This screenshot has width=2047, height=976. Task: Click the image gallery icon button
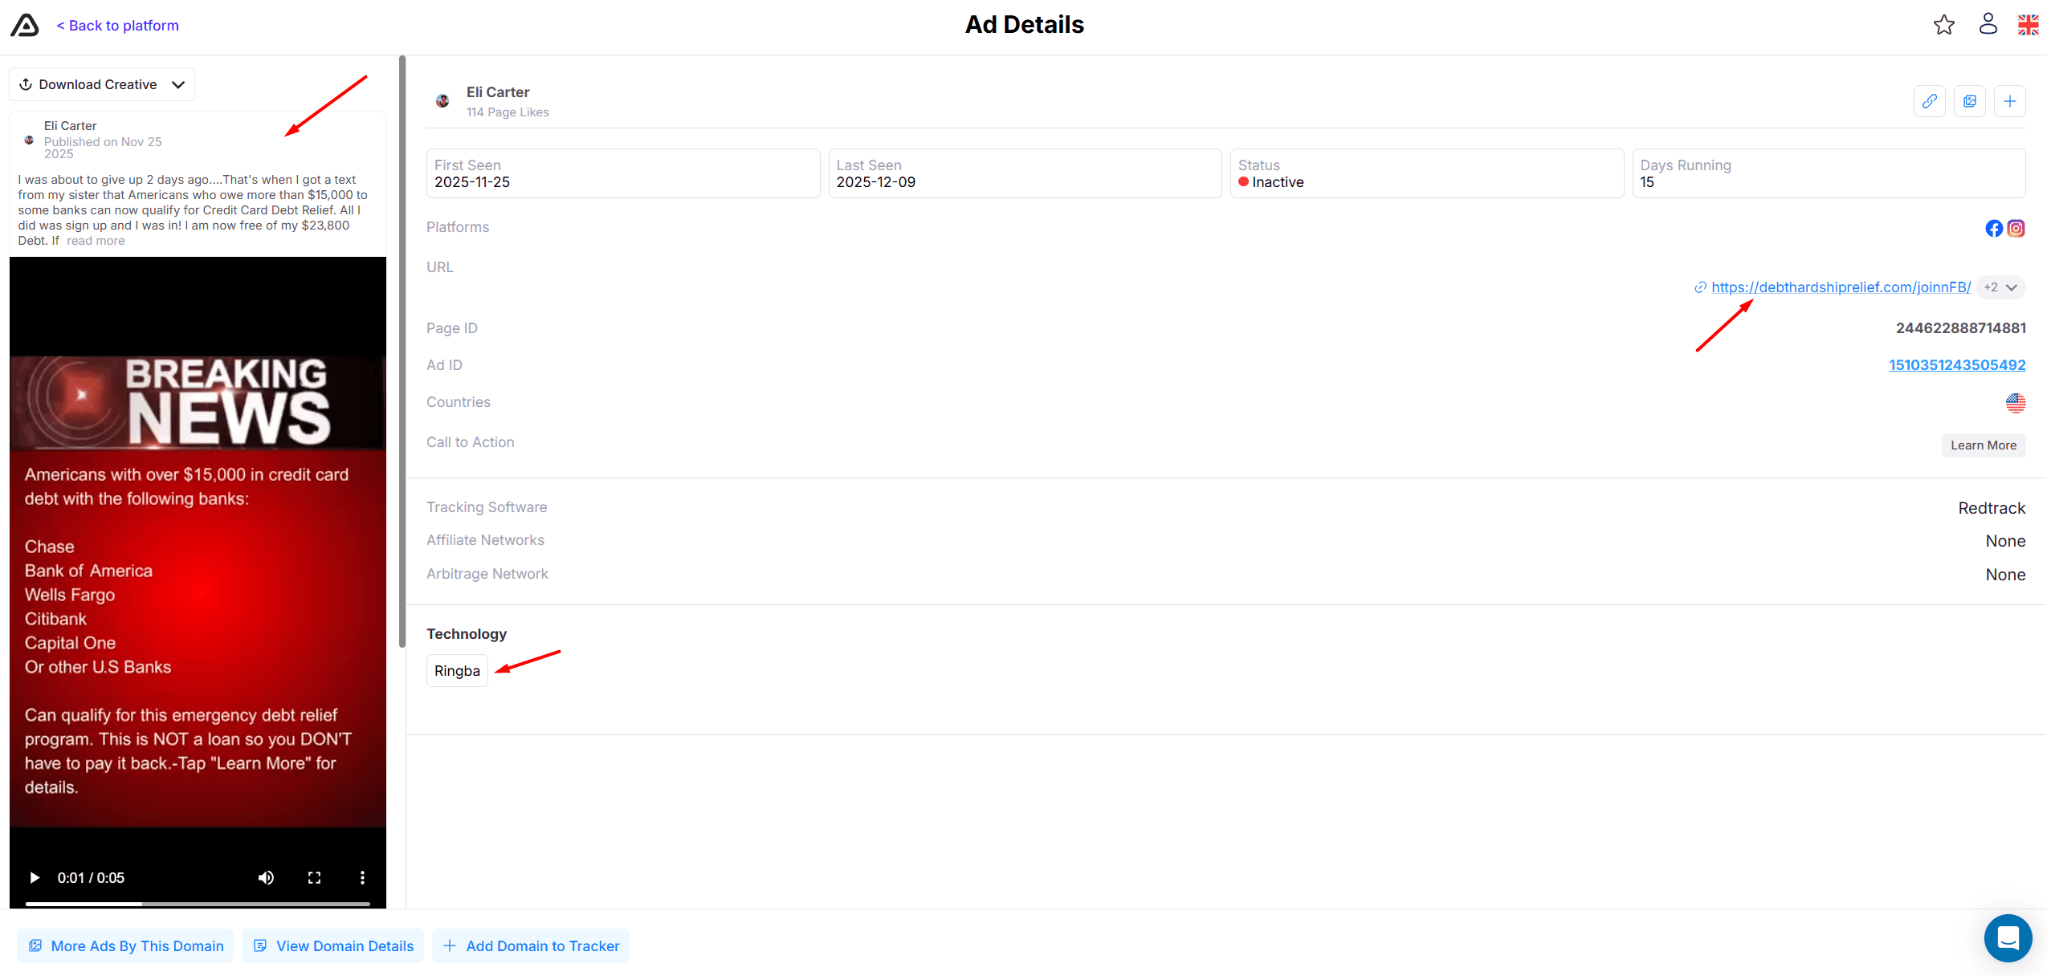point(1969,101)
